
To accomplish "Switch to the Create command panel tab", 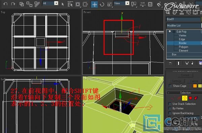I will (168, 12).
